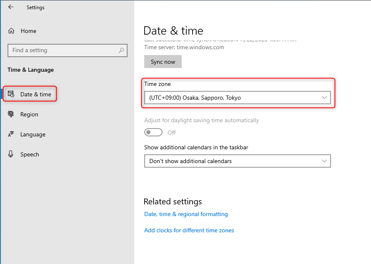The width and height of the screenshot is (371, 264).
Task: Switch to the Speech settings page
Action: pos(30,154)
